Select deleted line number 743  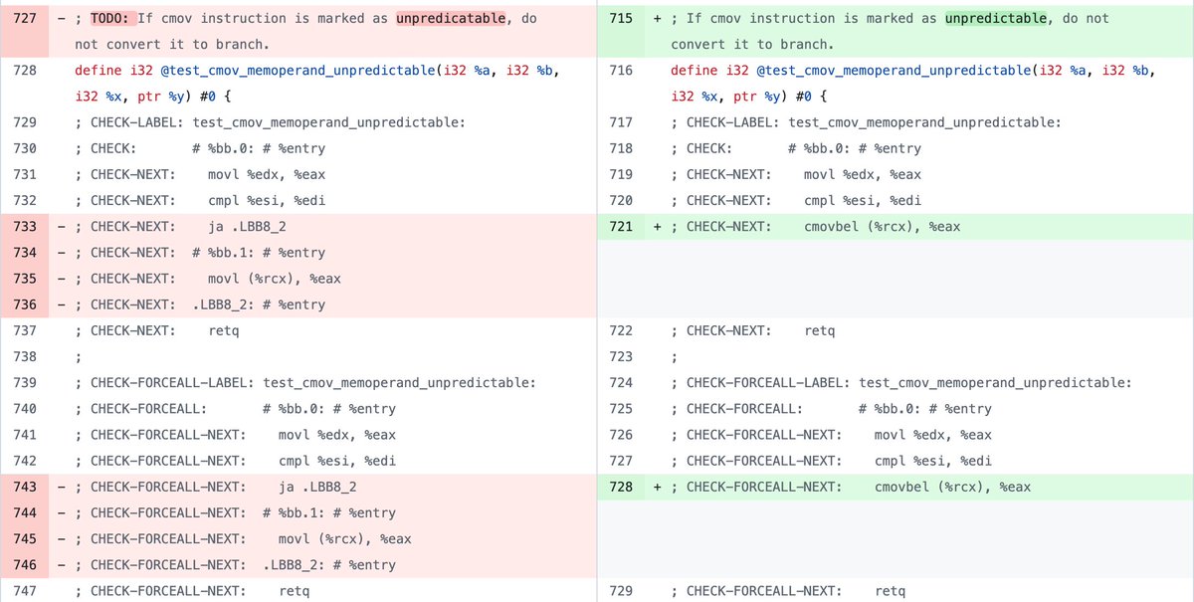tap(25, 487)
